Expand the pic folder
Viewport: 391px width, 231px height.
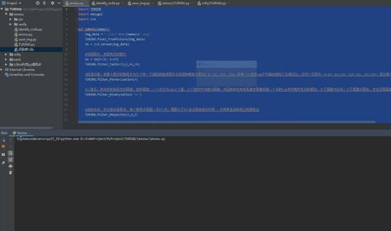[x=10, y=19]
